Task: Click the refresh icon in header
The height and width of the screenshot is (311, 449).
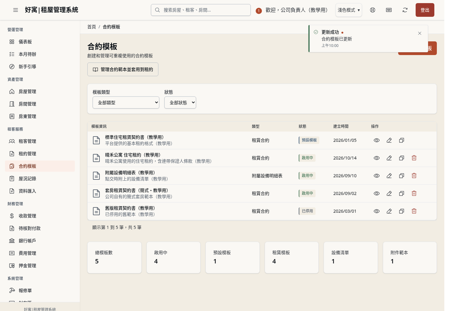Action: [405, 10]
